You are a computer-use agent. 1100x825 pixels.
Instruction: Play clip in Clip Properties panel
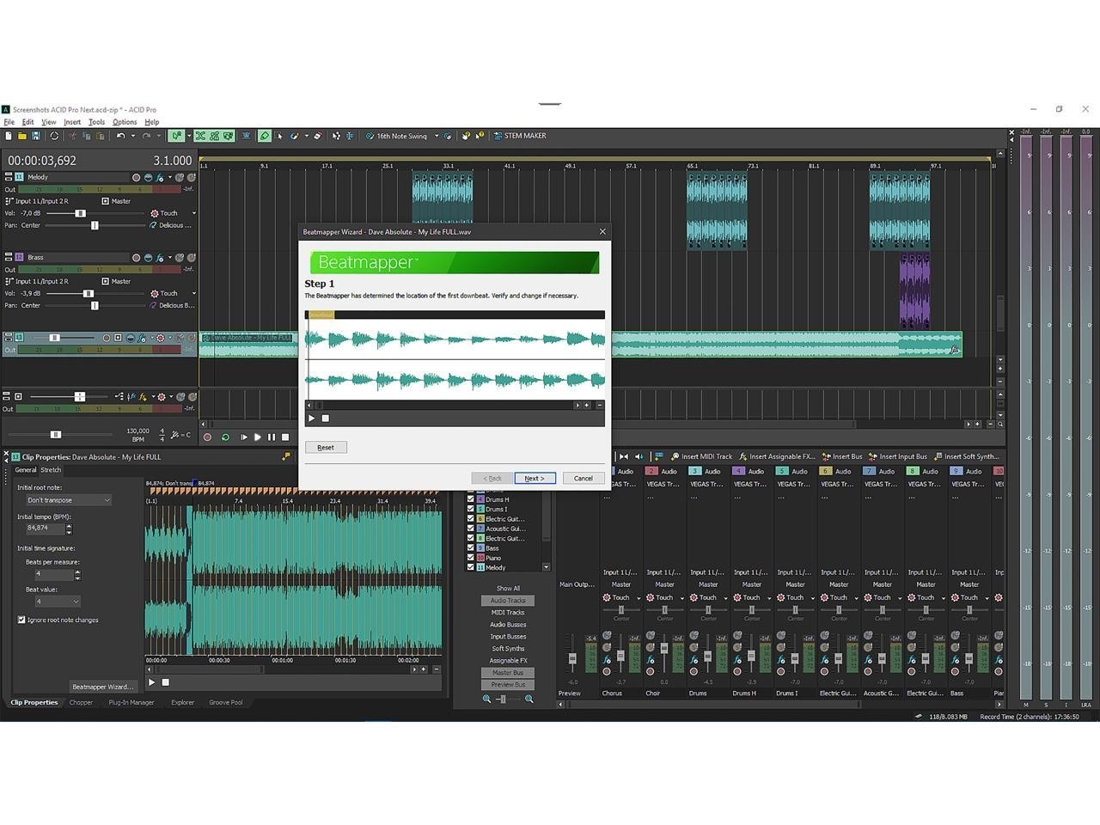152,682
